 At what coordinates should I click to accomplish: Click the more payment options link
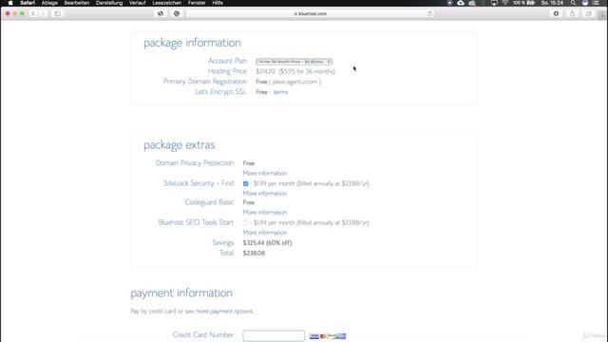click(x=224, y=312)
